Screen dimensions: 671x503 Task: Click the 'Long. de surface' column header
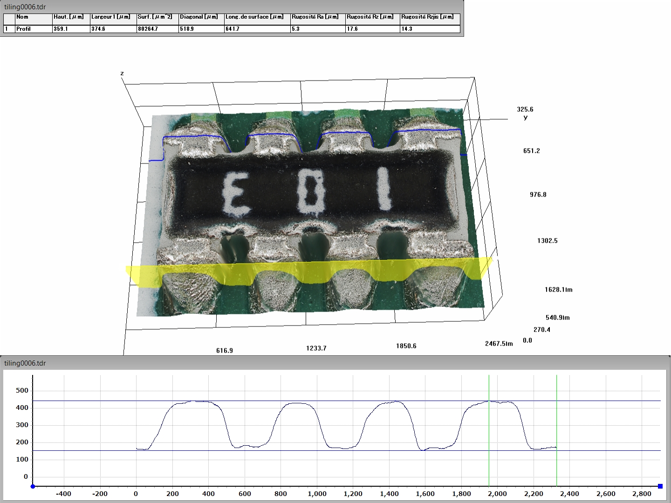(x=257, y=17)
